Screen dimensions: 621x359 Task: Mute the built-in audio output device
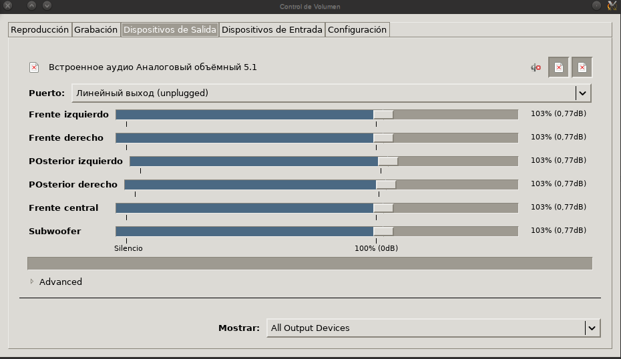tap(536, 67)
